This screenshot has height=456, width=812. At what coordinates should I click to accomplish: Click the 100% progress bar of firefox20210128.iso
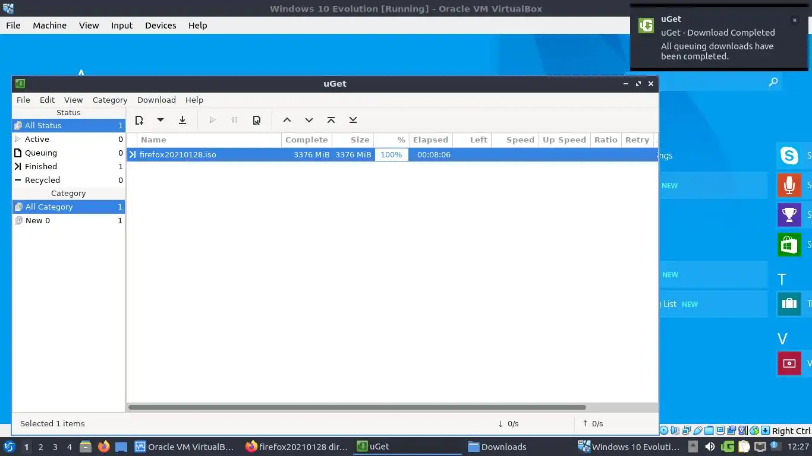click(391, 154)
